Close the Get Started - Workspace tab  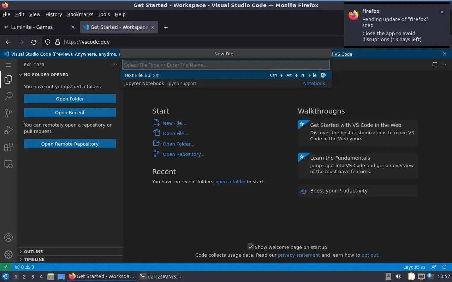tap(153, 27)
